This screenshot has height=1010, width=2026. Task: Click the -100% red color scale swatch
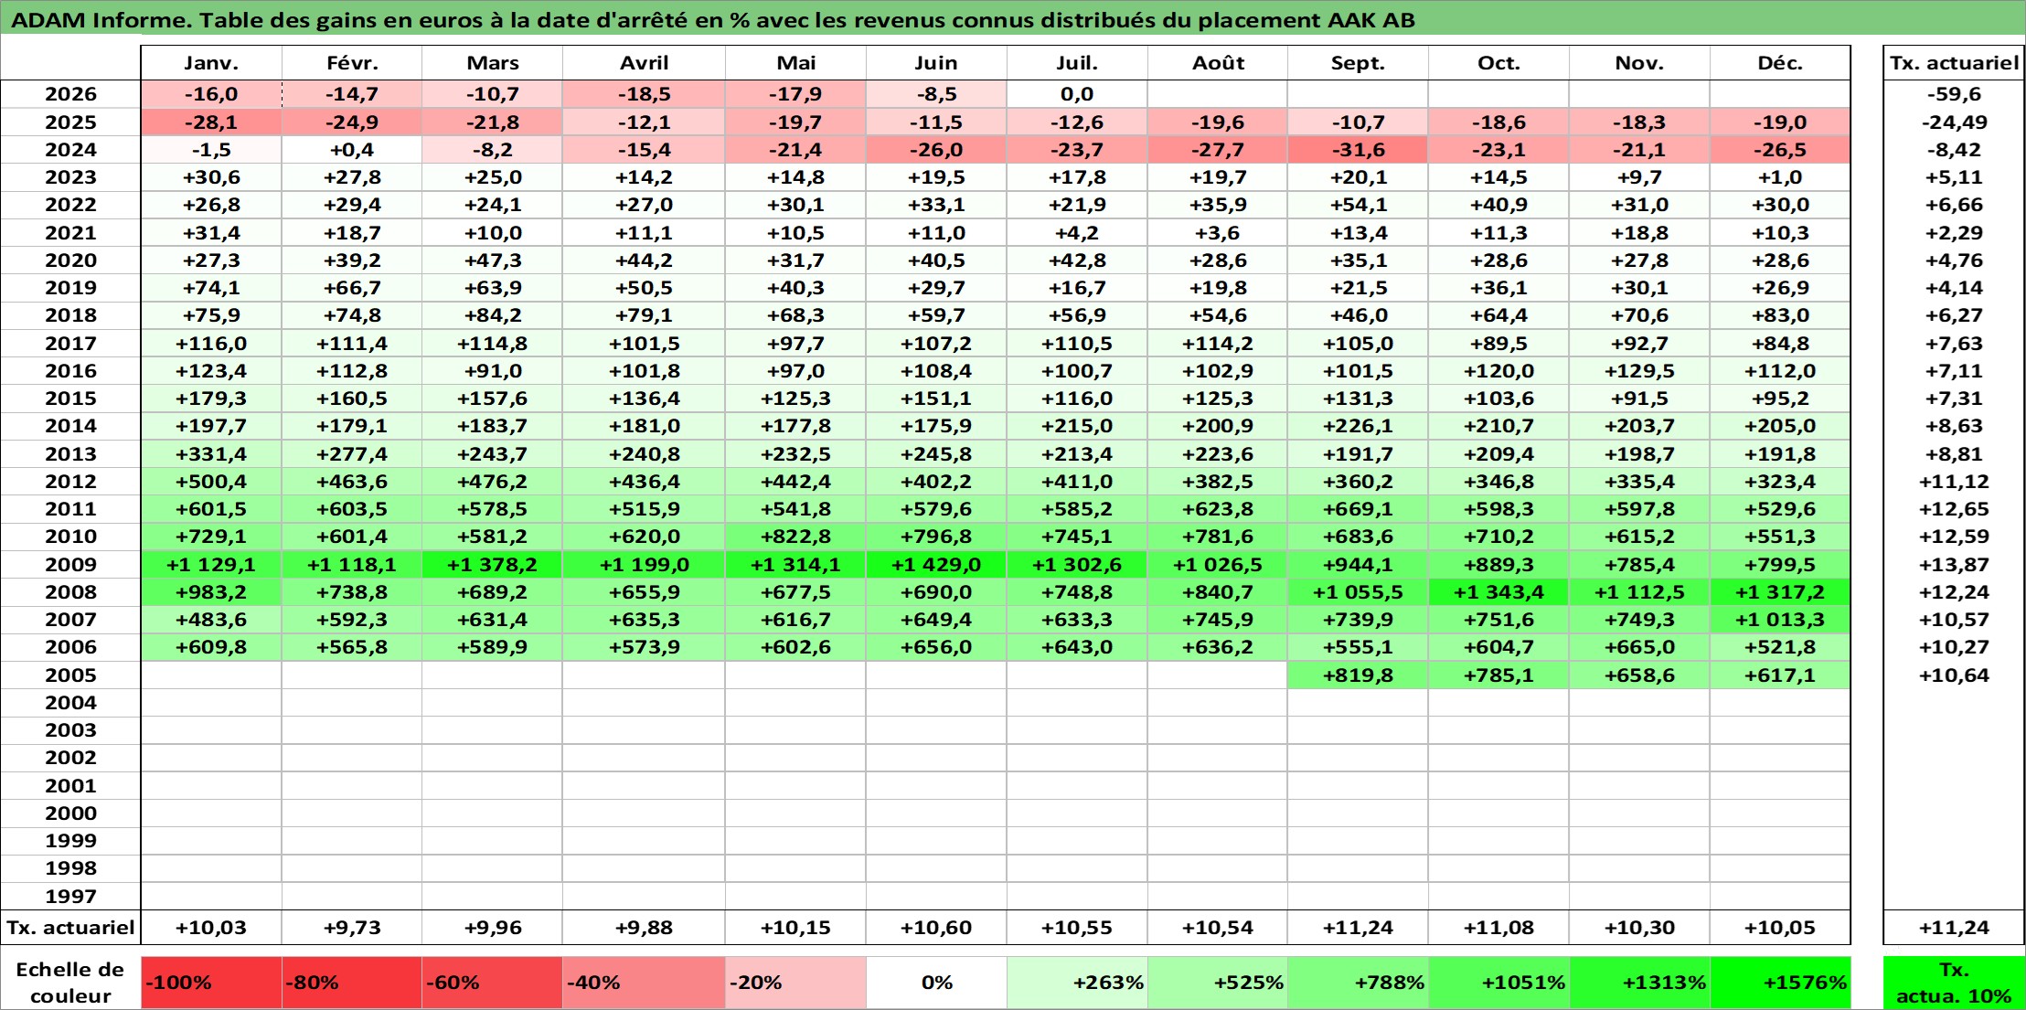211,983
